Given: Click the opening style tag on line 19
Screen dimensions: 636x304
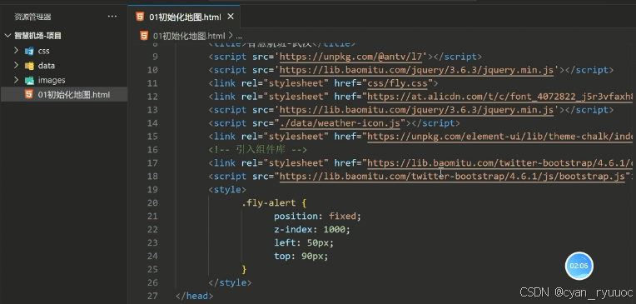Looking at the screenshot, I should (227, 190).
